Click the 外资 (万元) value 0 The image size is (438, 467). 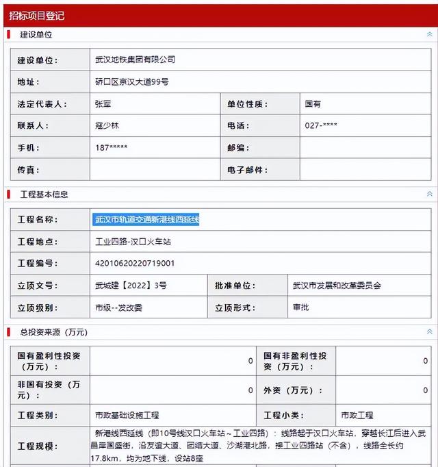(x=426, y=390)
